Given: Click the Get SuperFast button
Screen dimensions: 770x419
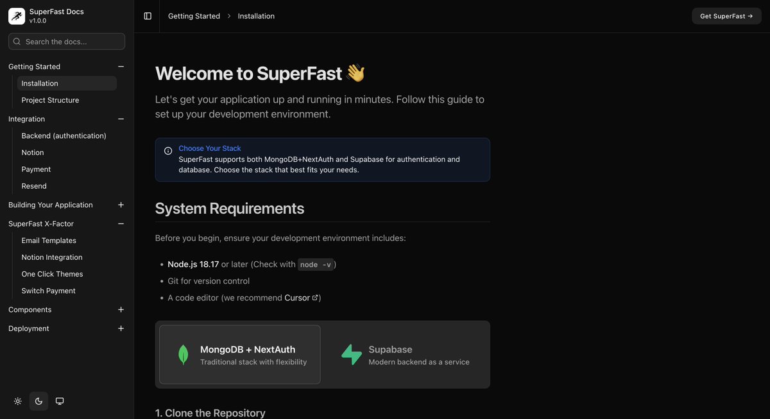Looking at the screenshot, I should point(726,16).
